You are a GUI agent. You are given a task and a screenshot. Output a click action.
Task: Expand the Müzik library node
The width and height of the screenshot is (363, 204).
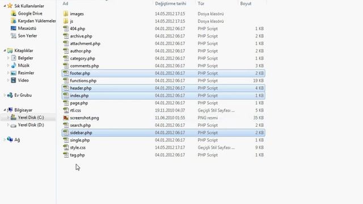pos(9,65)
